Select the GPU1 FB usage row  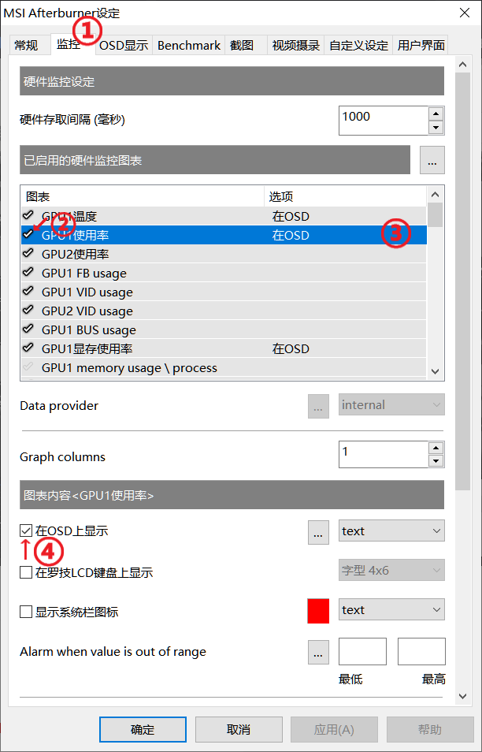click(224, 273)
